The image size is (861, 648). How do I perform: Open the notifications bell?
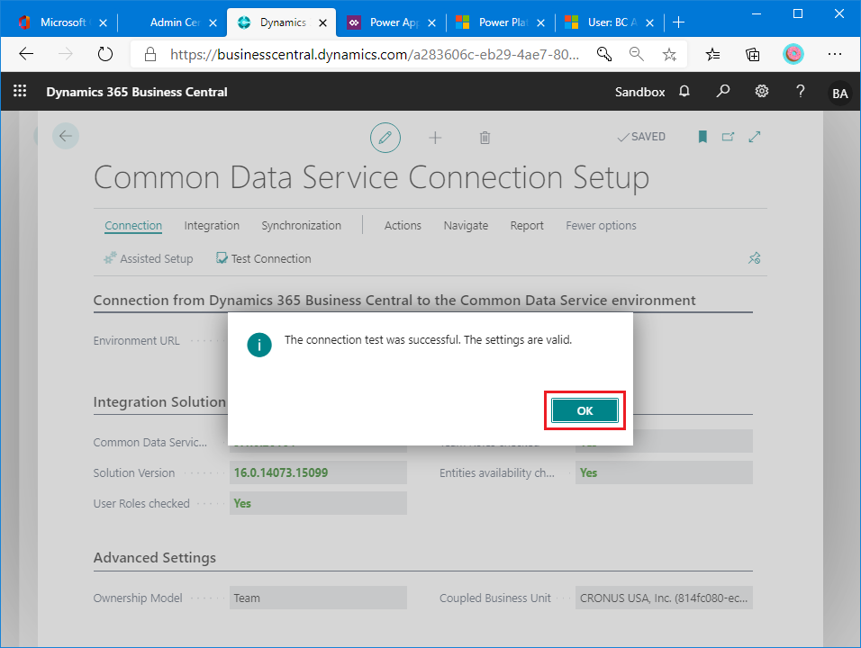point(684,91)
